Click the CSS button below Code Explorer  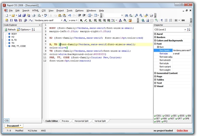(x=6, y=121)
